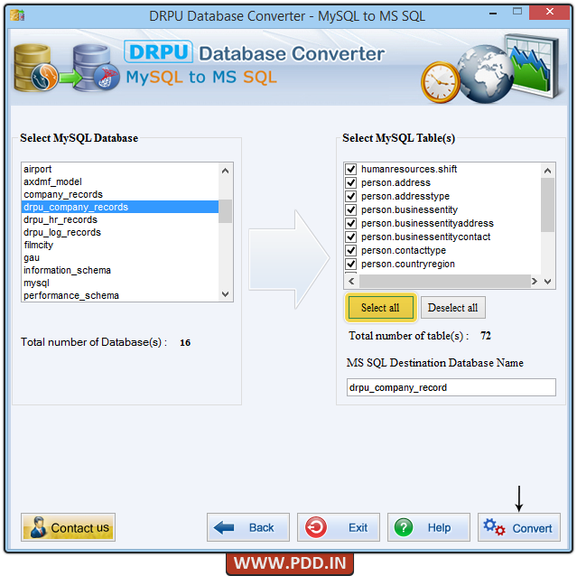Screen dimensions: 577x576
Task: Click the app icon in title bar
Action: 17,15
